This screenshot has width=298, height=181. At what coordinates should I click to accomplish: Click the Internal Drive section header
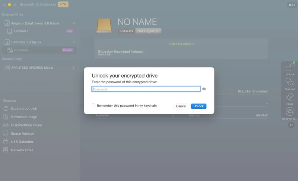[x=12, y=59]
